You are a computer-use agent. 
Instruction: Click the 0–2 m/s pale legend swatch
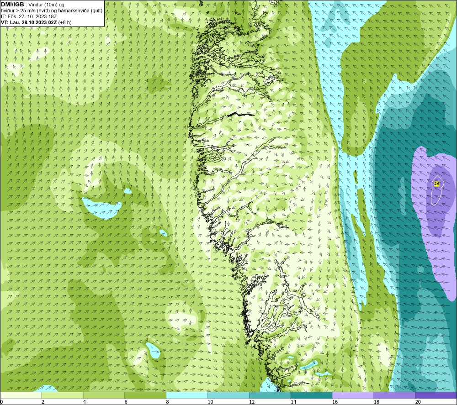pyautogui.click(x=21, y=395)
